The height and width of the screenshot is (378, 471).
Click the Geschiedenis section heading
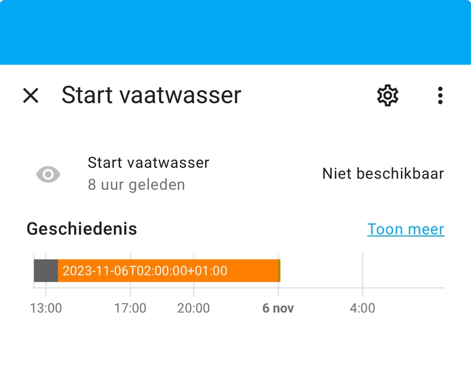pos(82,229)
